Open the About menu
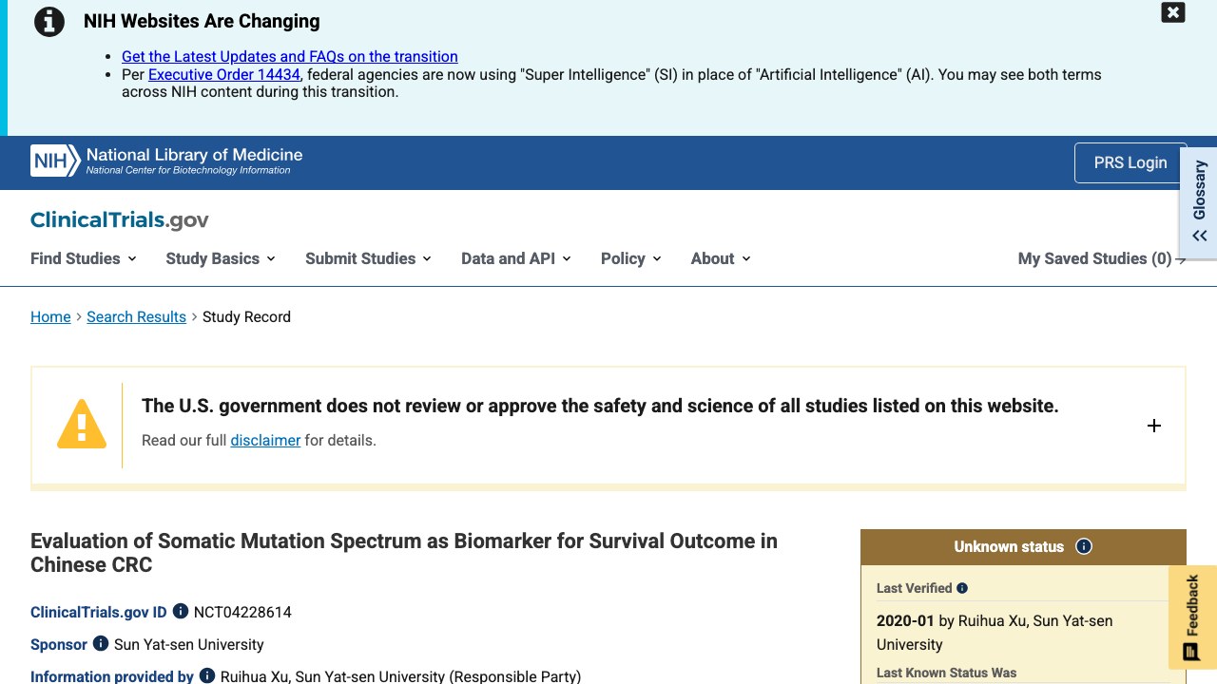The image size is (1217, 684). tap(721, 258)
